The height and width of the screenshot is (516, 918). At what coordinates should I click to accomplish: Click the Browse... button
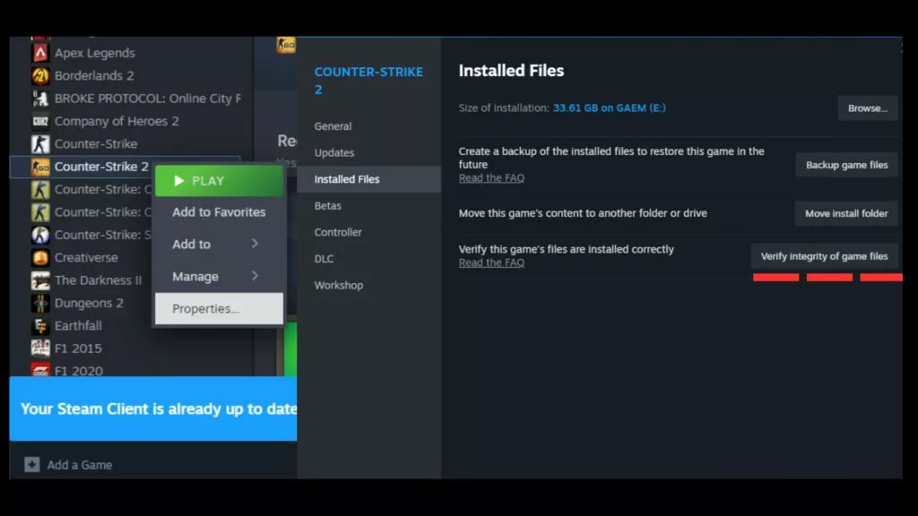[x=868, y=108]
